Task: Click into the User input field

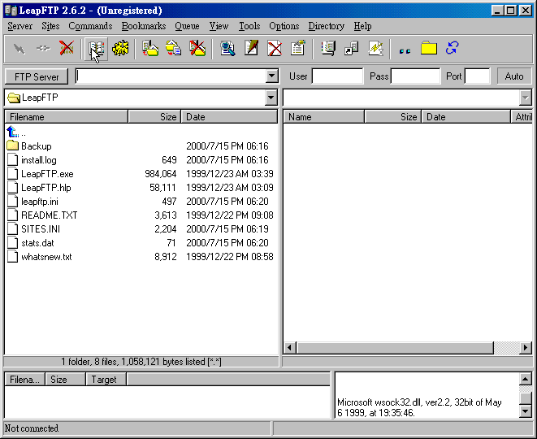Action: (x=337, y=76)
